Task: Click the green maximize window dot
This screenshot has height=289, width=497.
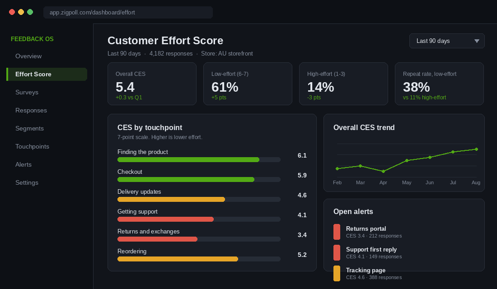Action: [x=30, y=12]
